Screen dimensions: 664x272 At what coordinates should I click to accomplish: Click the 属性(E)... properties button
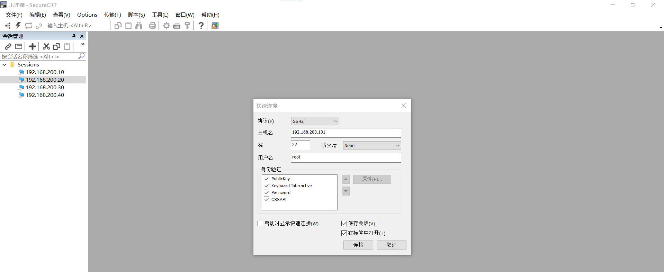(x=372, y=179)
